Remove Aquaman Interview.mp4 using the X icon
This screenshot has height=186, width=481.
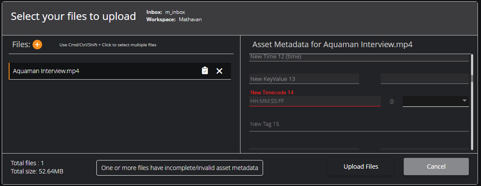pos(219,71)
